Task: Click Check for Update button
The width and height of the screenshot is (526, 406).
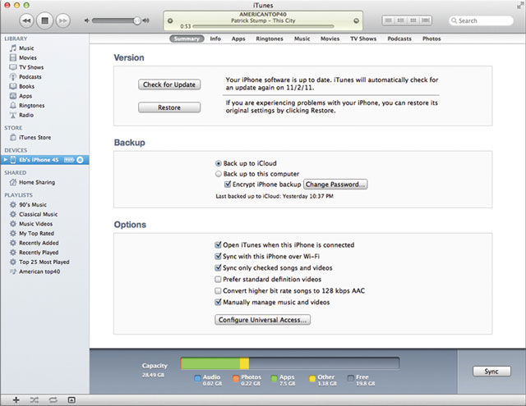Action: pyautogui.click(x=169, y=84)
